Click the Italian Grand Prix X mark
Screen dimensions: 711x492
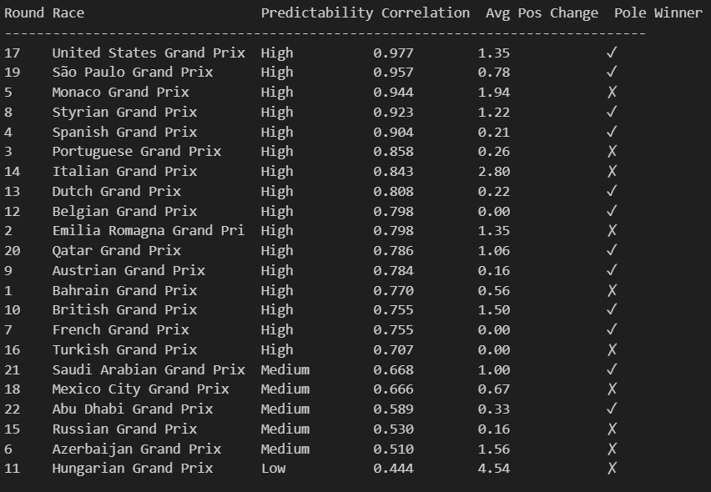coord(612,171)
